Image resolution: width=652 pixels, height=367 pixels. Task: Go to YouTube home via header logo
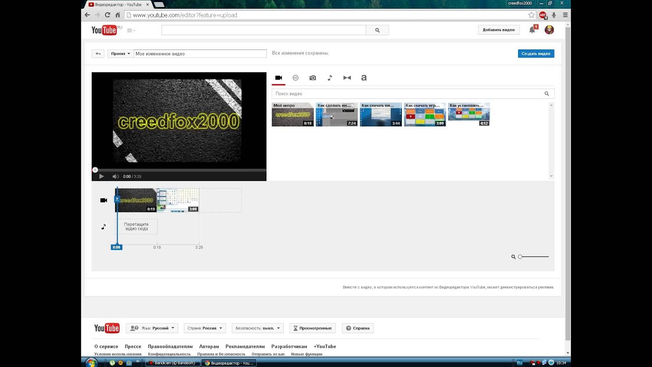[x=104, y=30]
